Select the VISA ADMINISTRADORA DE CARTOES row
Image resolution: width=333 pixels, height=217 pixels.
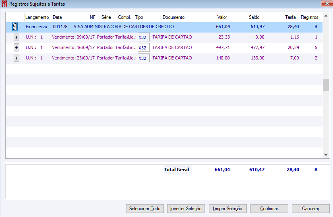(x=164, y=27)
